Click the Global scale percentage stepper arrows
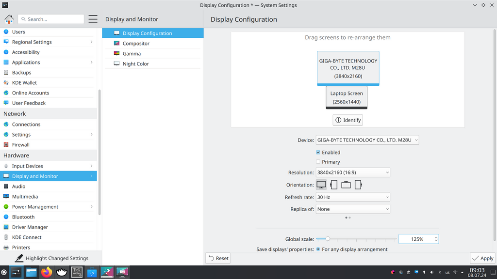 (436, 239)
